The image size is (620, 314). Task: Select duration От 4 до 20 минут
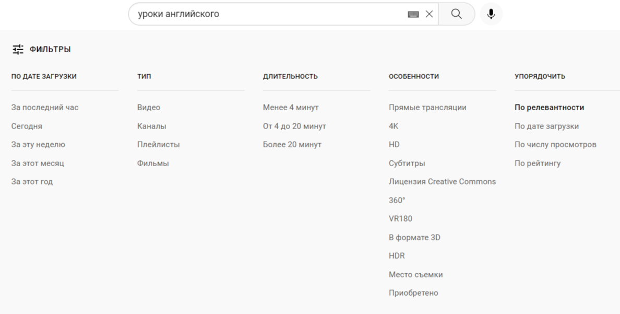click(295, 126)
